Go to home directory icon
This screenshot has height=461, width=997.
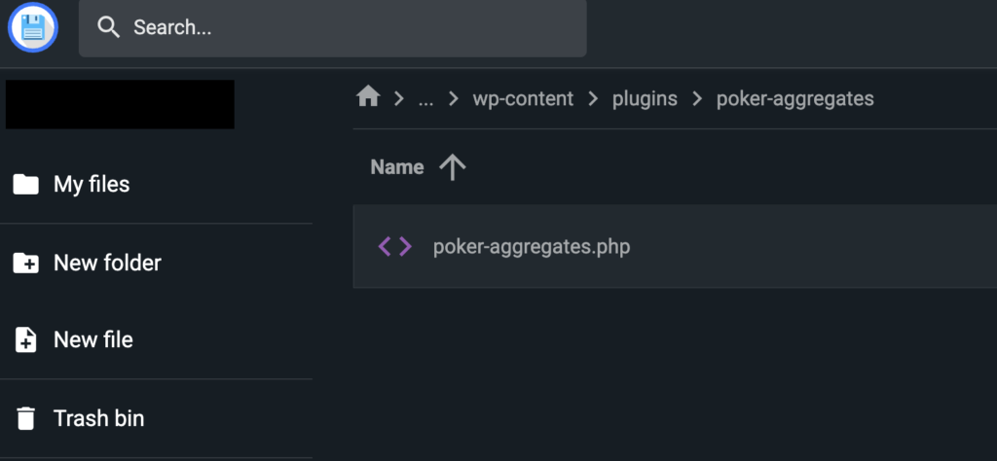click(368, 97)
